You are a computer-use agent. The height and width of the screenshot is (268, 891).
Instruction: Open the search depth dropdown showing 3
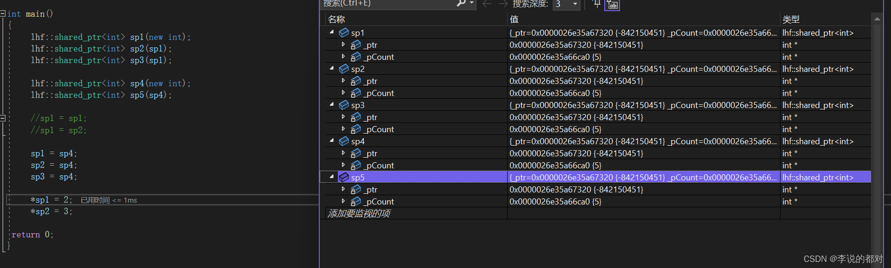(567, 4)
